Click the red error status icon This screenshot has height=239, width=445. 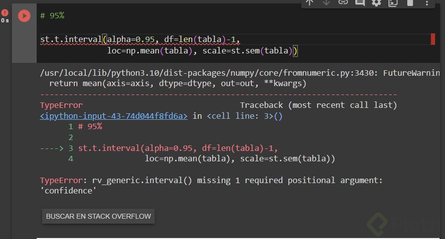[x=5, y=13]
